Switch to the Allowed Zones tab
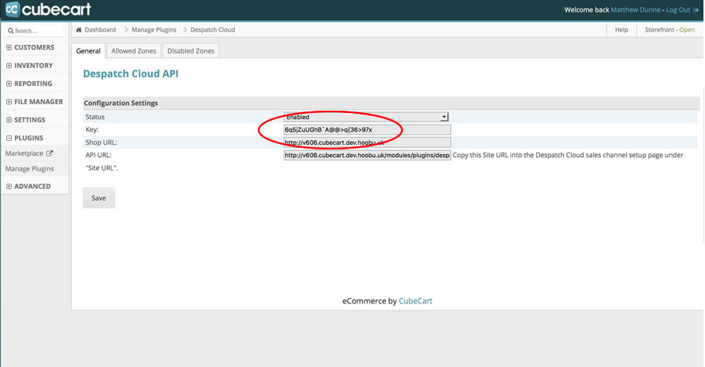Viewport: 705px width, 367px height. (x=133, y=51)
